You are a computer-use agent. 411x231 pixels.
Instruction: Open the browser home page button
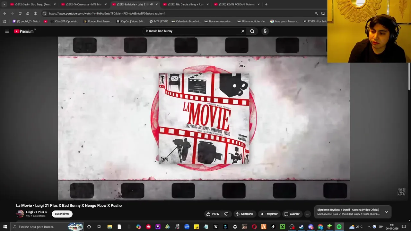point(28,13)
